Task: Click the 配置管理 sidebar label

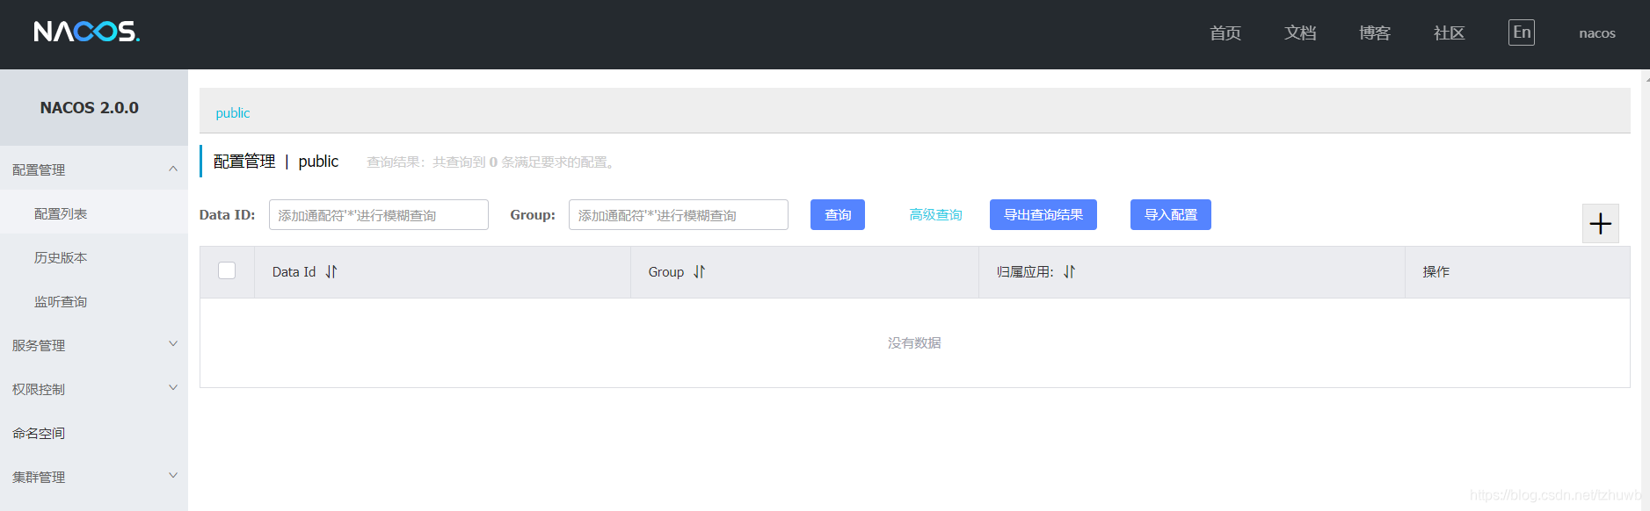Action: [39, 169]
